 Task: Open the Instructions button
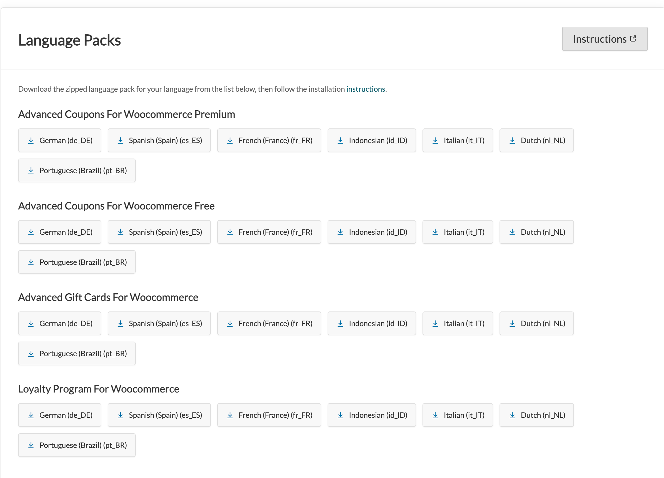tap(604, 39)
